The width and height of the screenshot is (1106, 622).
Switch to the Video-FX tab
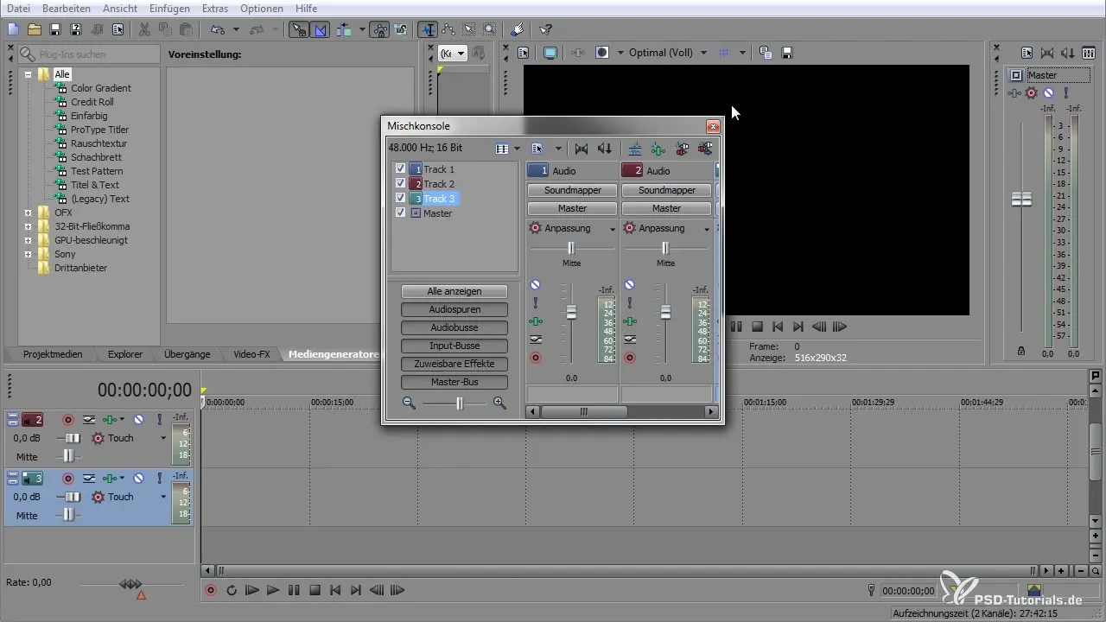coord(251,354)
